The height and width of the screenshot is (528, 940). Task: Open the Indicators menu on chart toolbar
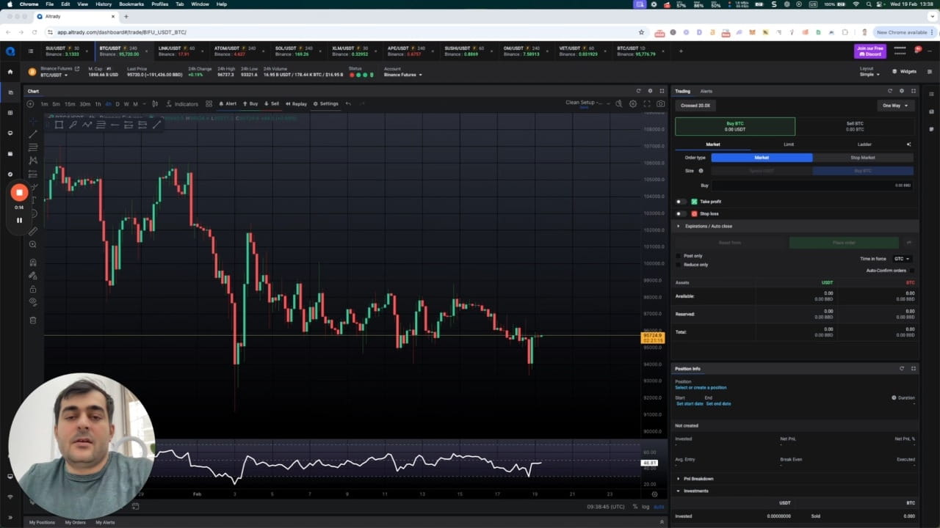pyautogui.click(x=182, y=103)
